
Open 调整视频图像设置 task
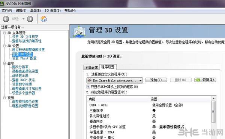[25, 106]
